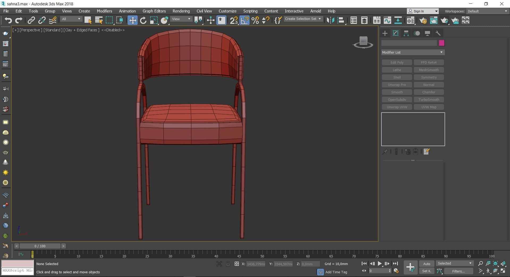
Task: Click the Add Time Tag label
Action: [336, 272]
